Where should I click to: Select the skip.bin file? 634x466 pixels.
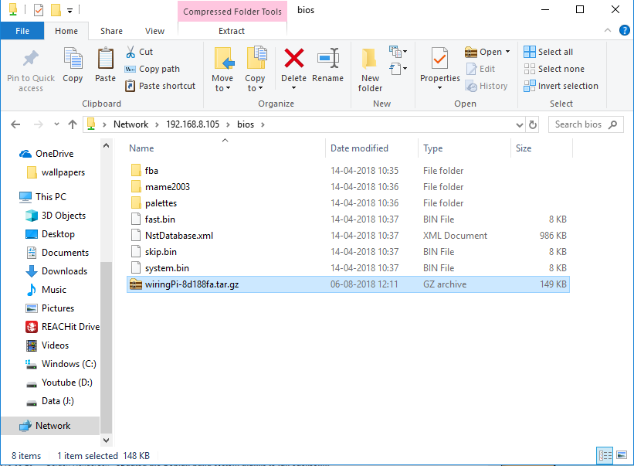pyautogui.click(x=348, y=252)
